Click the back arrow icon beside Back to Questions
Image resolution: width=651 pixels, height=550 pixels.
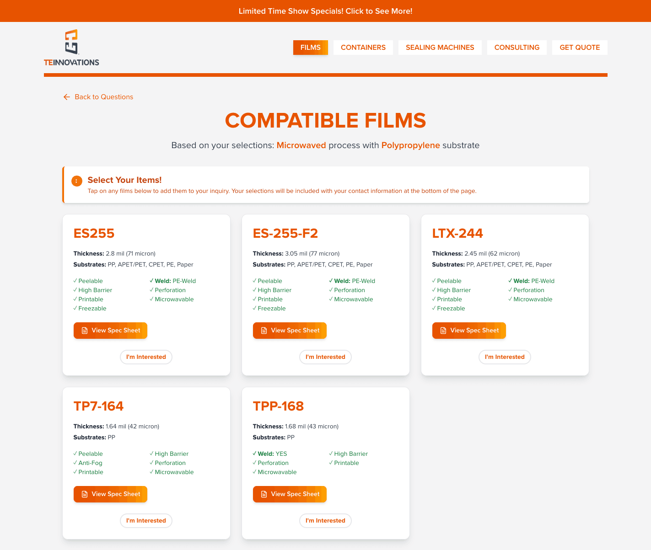click(x=66, y=96)
